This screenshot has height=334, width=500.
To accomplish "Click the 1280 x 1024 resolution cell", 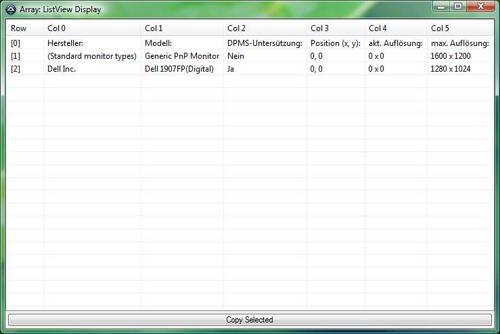I will coord(450,69).
